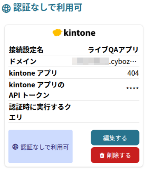Click the globe icon in the blue badge
The width and height of the screenshot is (153, 175).
[15, 147]
